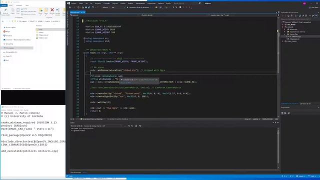This screenshot has height=180, width=320.
Task: Click the Open File toolbar icon
Action: click(x=83, y=7)
